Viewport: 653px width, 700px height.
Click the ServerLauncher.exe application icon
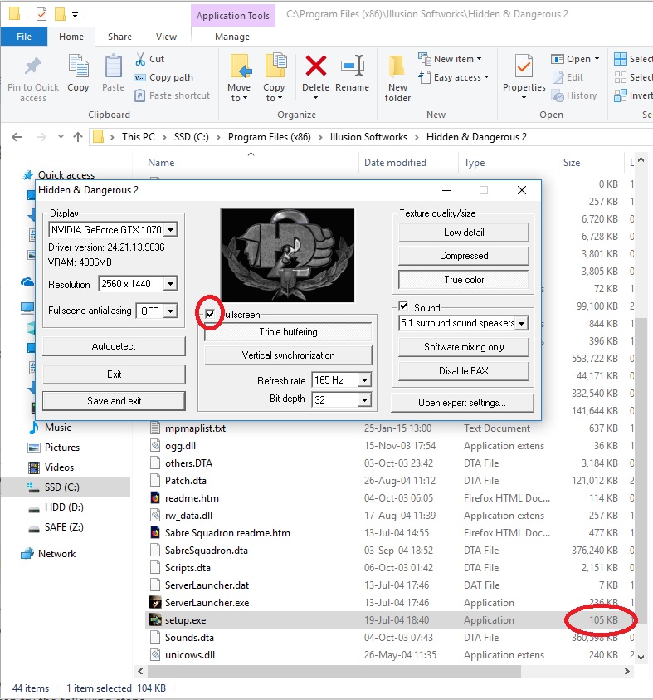[x=154, y=603]
